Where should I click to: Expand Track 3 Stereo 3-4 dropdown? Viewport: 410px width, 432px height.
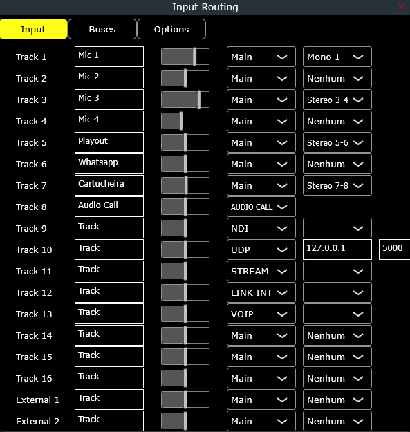click(x=337, y=100)
